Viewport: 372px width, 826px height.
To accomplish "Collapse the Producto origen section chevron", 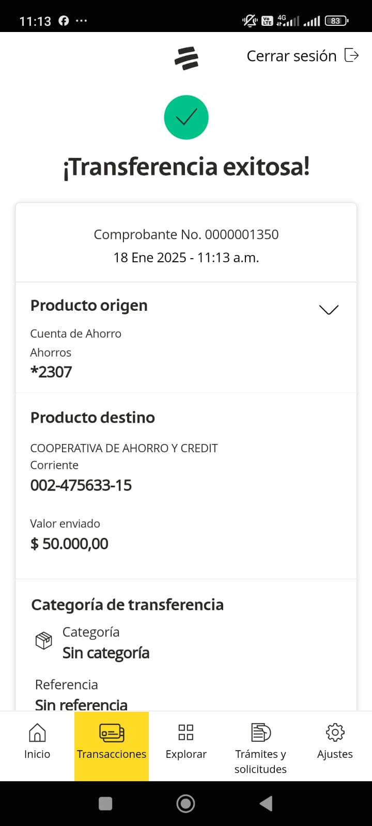I will [x=329, y=309].
